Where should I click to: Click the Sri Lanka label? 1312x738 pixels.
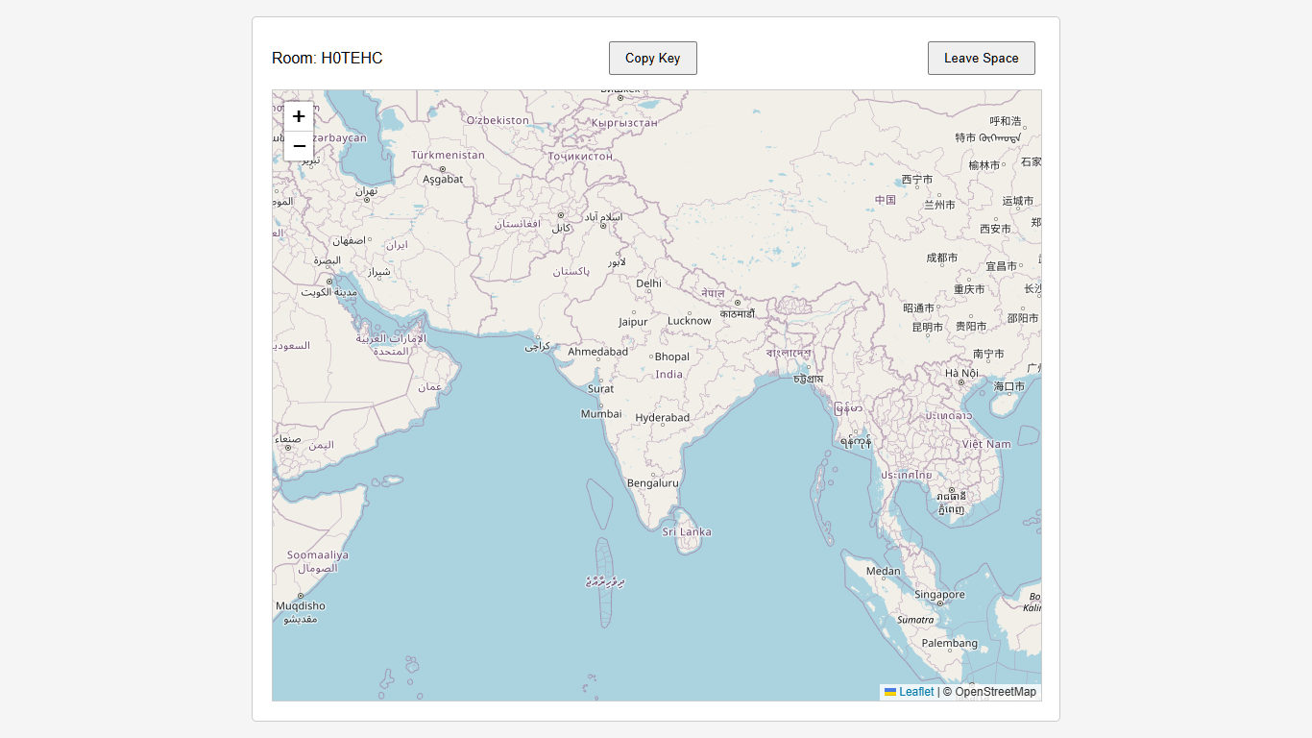[x=687, y=531]
